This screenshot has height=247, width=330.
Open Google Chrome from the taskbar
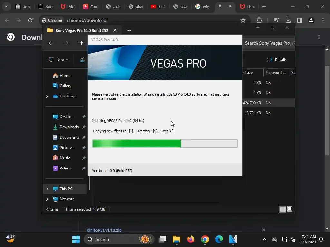click(205, 239)
